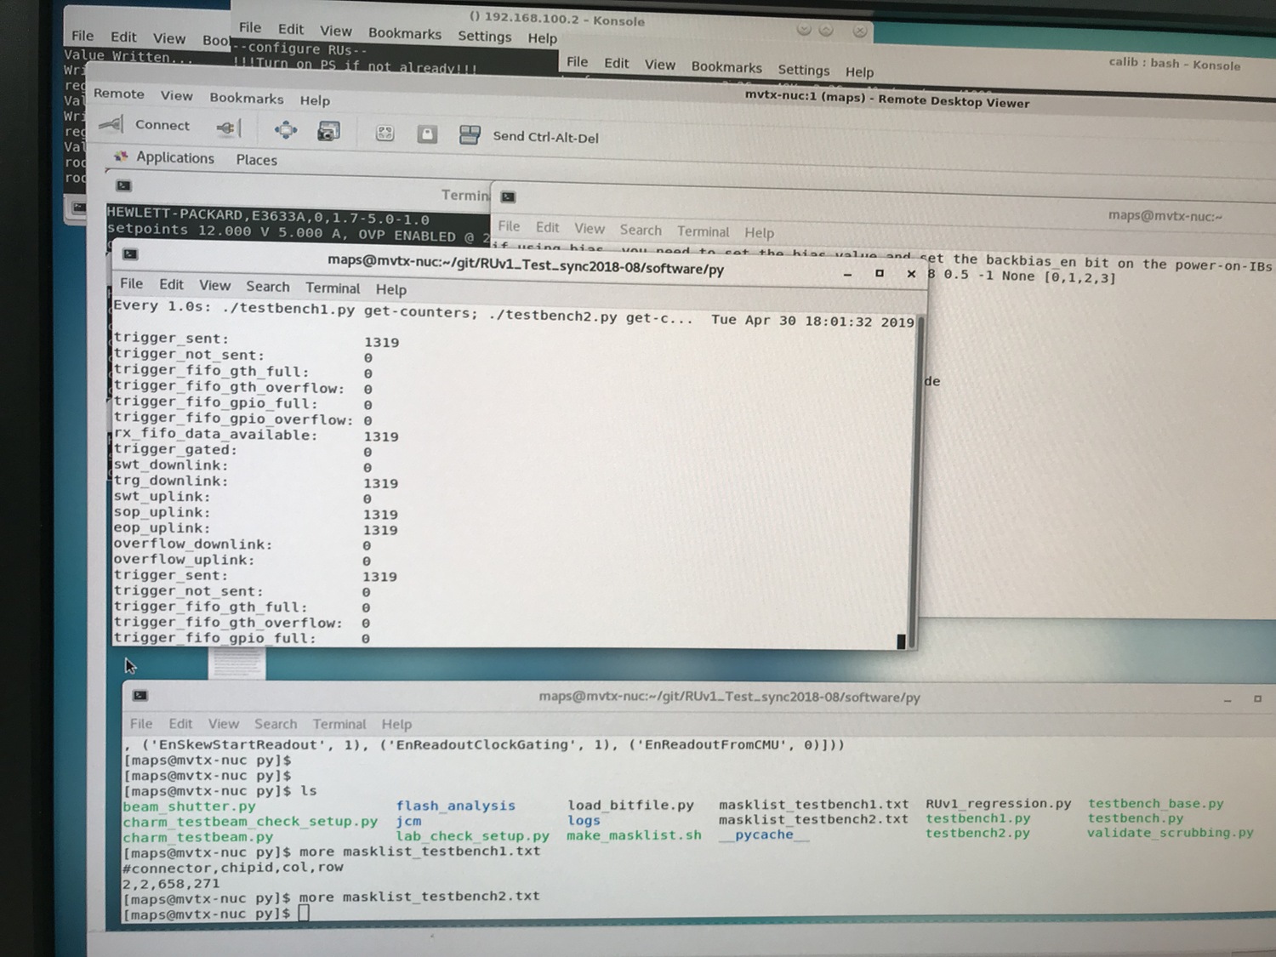Click beam_shutter.py in ls output
Image resolution: width=1276 pixels, height=957 pixels.
189,806
